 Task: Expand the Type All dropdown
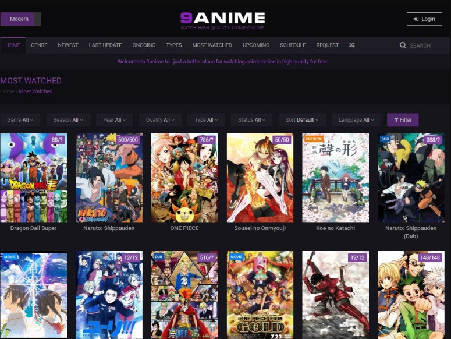click(206, 120)
